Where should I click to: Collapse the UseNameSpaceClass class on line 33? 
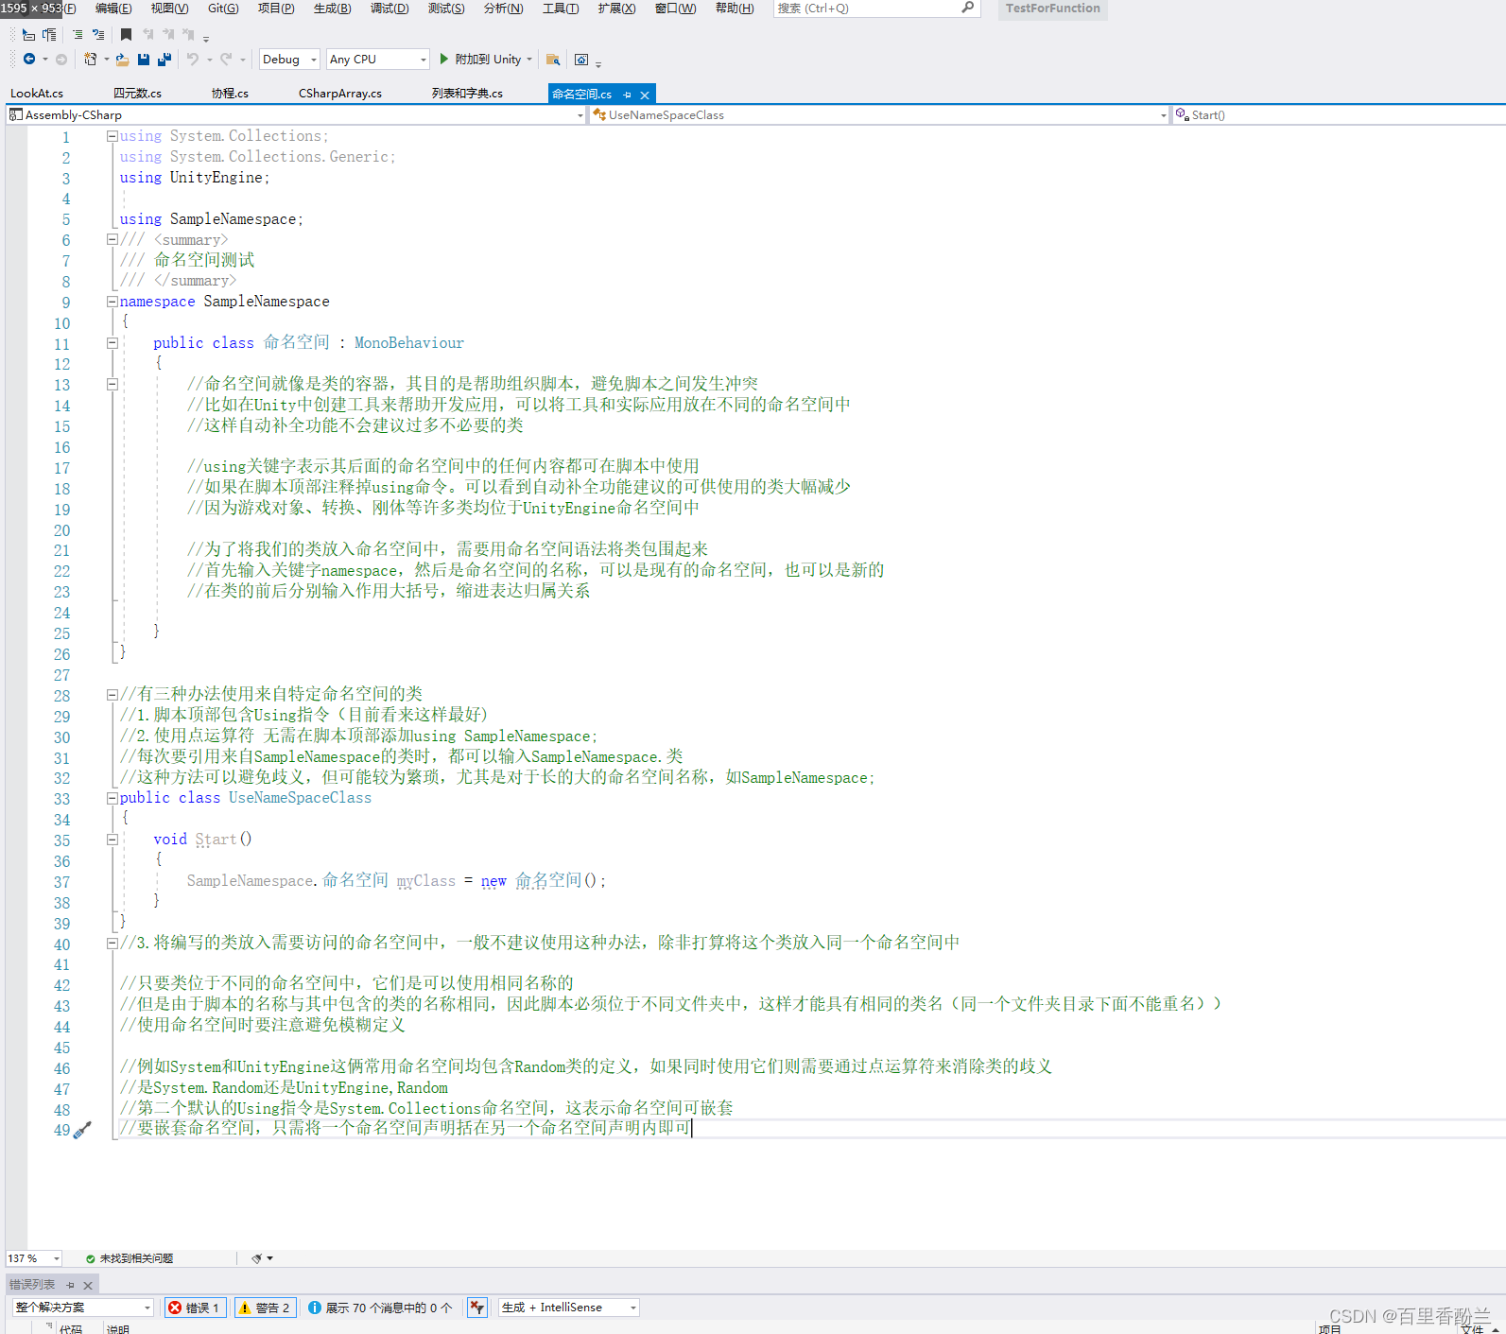(113, 798)
